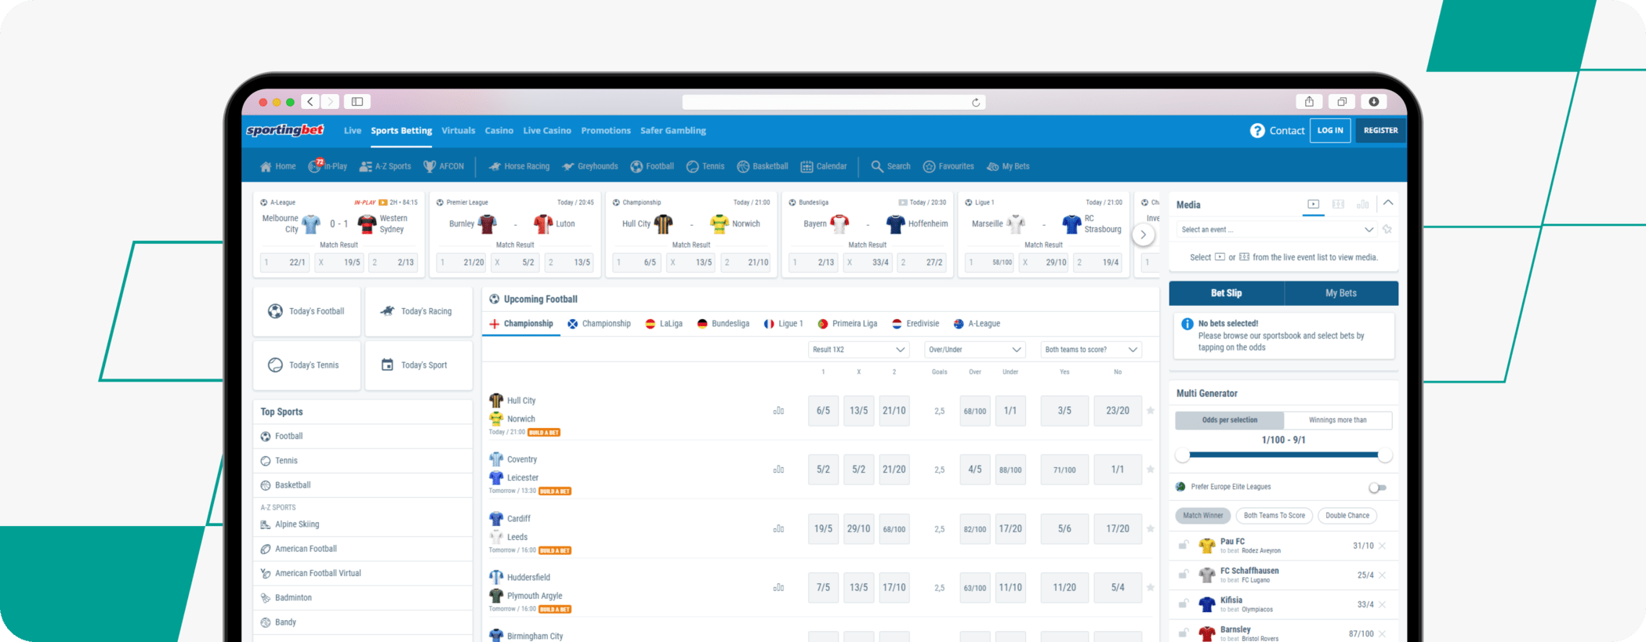Lock the Pau FC selection
Screen dimensions: 1646x642
[1184, 545]
